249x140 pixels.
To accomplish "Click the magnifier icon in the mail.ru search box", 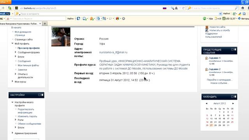I will (x=236, y=8).
